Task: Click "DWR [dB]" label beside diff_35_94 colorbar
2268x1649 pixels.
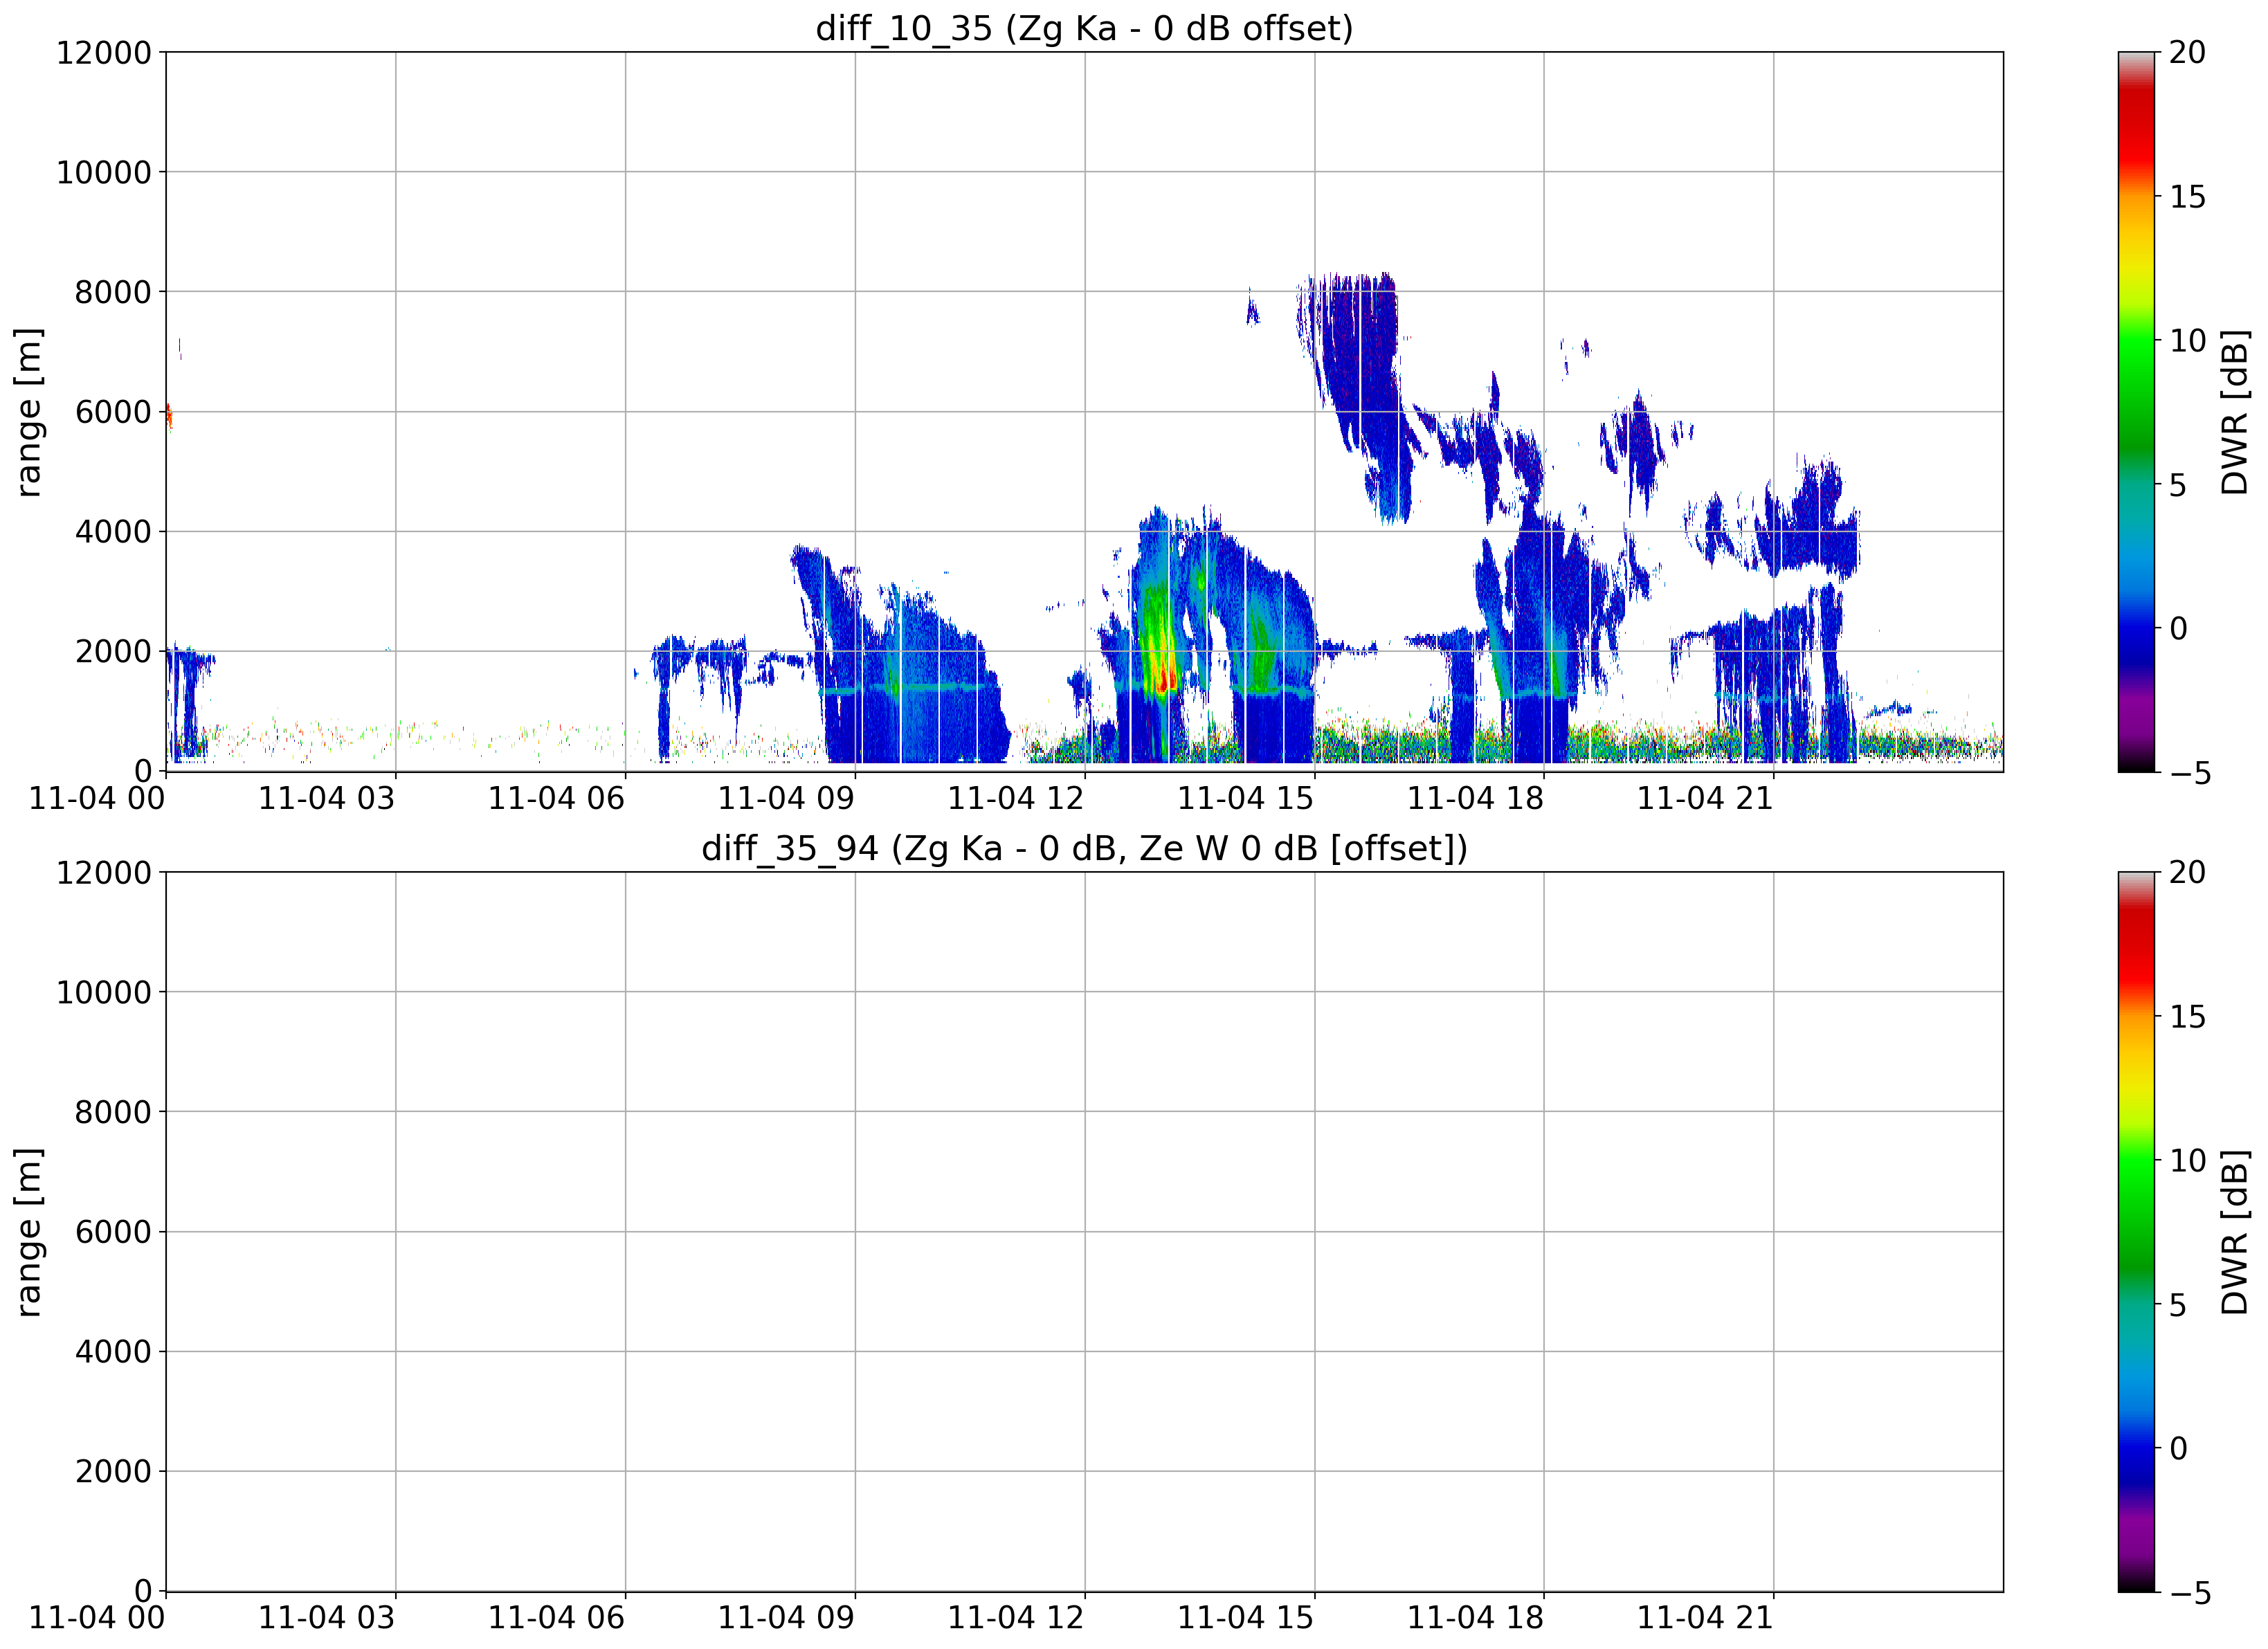Action: tap(2234, 1232)
